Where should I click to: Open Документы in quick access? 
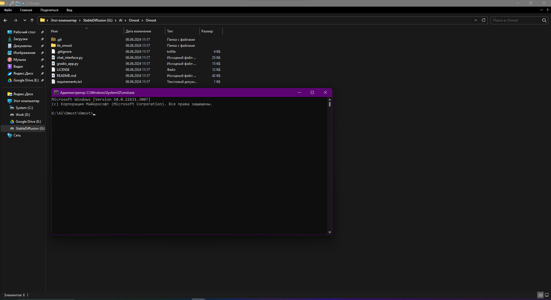click(x=22, y=46)
